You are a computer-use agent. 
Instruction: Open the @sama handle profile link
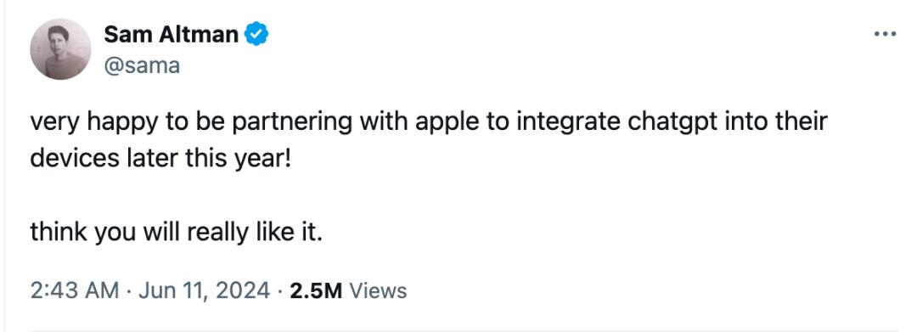point(142,65)
